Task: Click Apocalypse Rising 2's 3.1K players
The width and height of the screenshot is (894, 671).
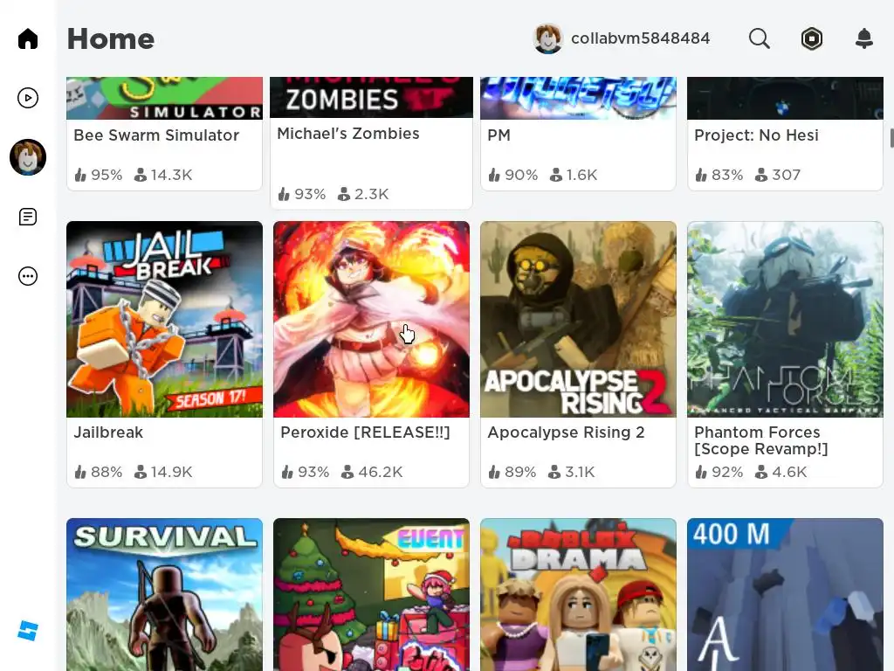Action: coord(571,472)
